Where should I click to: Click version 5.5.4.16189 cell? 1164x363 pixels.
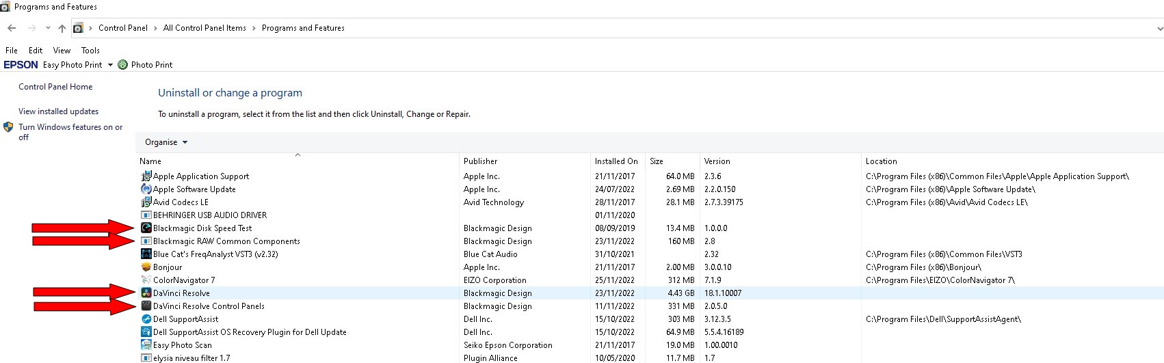pyautogui.click(x=724, y=332)
